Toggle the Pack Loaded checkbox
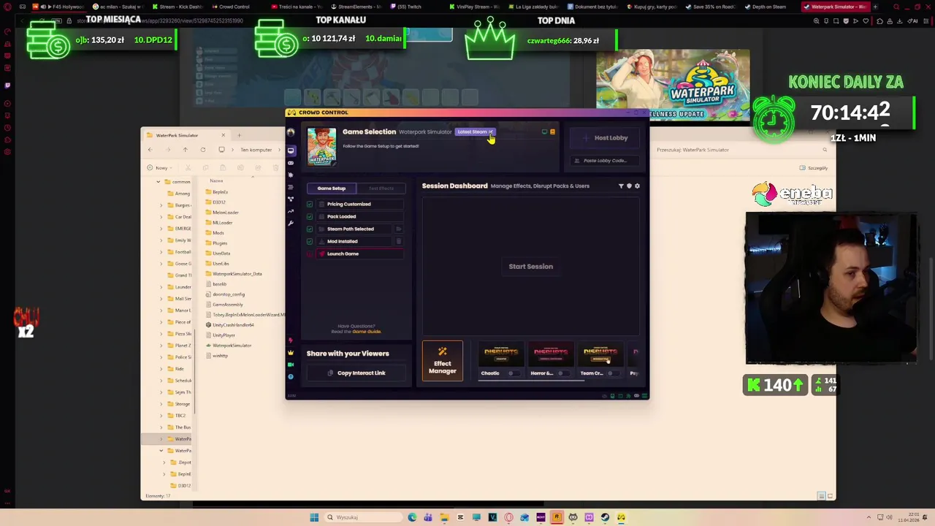 point(310,217)
